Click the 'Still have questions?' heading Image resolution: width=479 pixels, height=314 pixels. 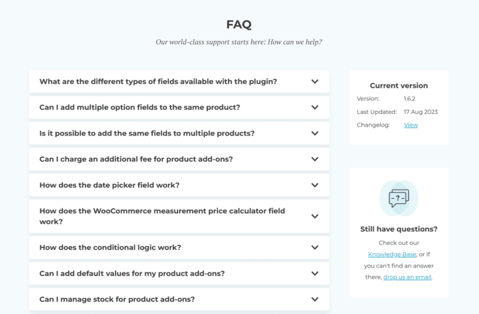tap(398, 229)
